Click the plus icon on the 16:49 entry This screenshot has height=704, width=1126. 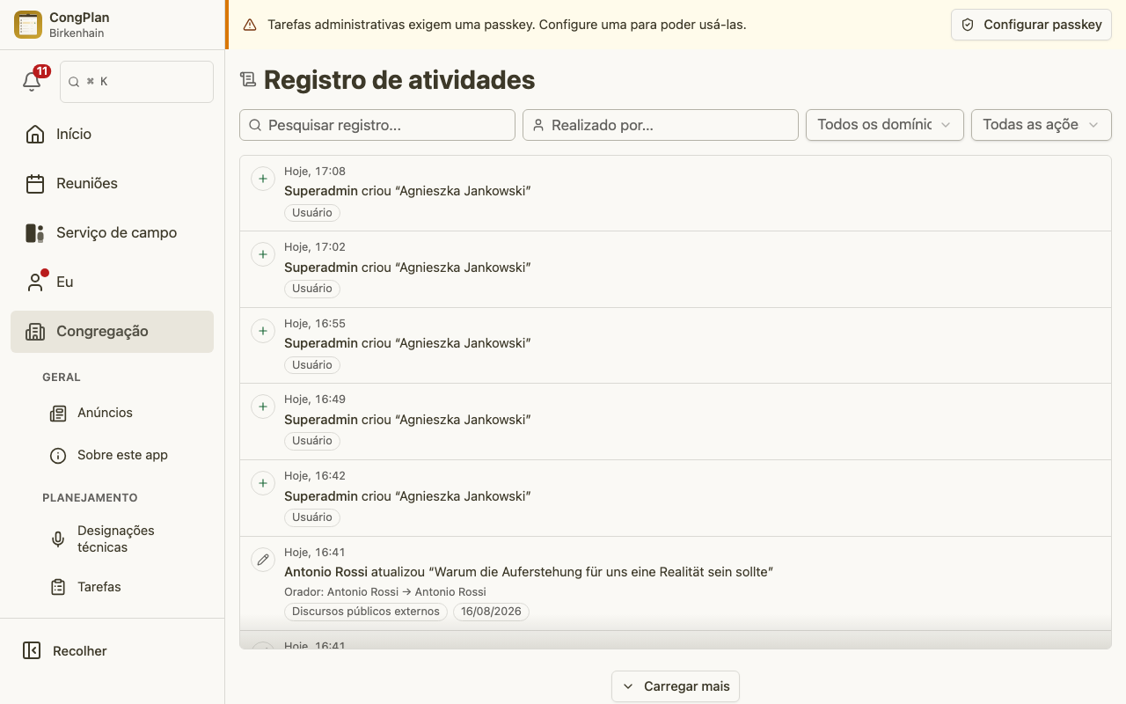[x=263, y=407]
